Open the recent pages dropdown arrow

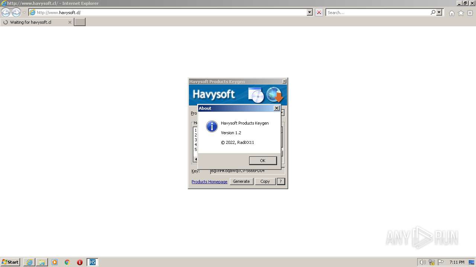(24, 13)
